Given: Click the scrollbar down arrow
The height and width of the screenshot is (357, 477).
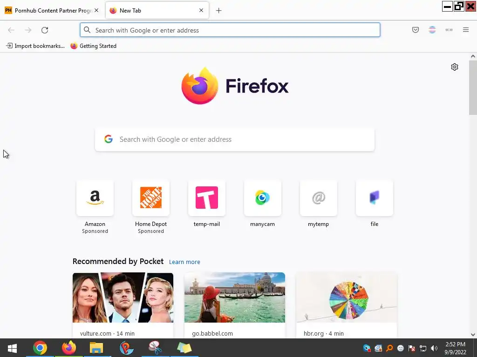Looking at the screenshot, I should (473, 335).
